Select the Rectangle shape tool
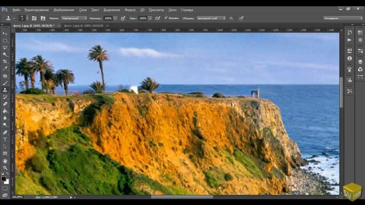The width and height of the screenshot is (365, 205). 5,153
